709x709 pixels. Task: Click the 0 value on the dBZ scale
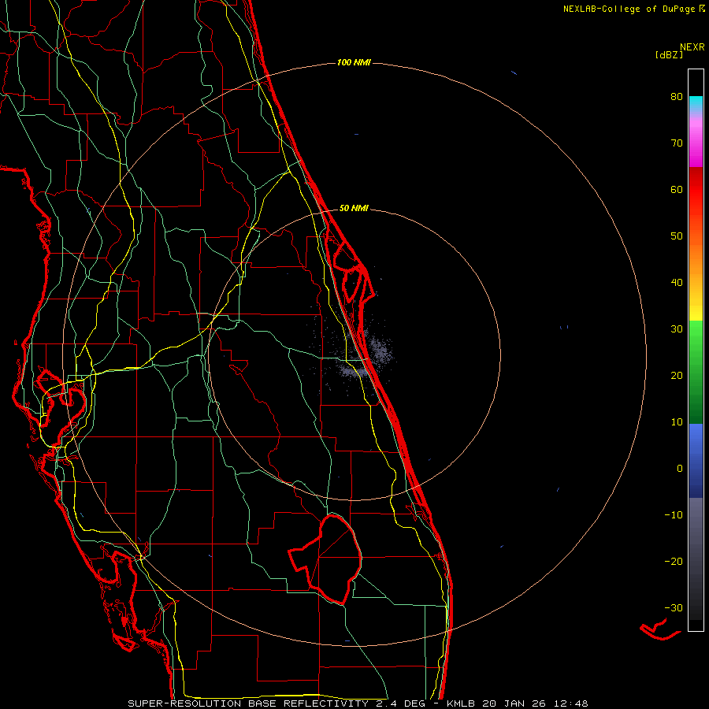680,469
